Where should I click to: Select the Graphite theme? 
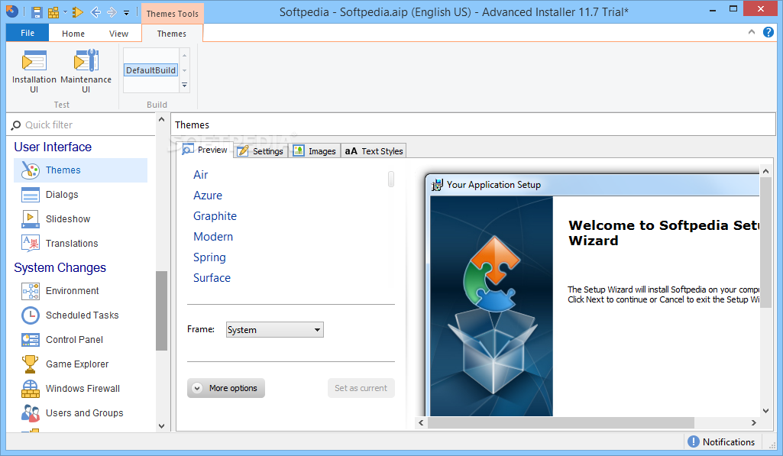215,216
